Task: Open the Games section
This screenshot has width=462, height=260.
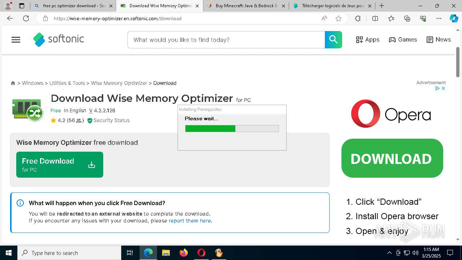Action: [x=403, y=40]
